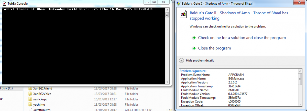The width and height of the screenshot is (307, 111).
Task: Select yoshimo folder icon
Action: click(x=30, y=105)
